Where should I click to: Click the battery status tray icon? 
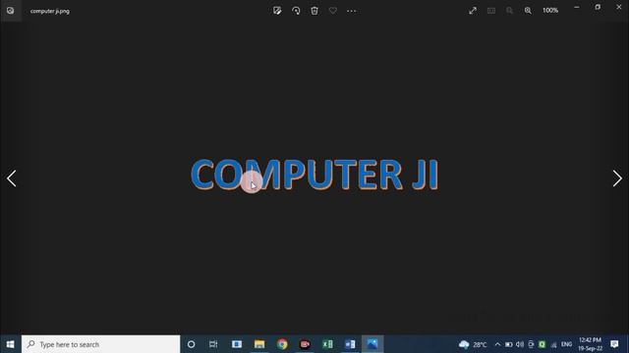[509, 344]
